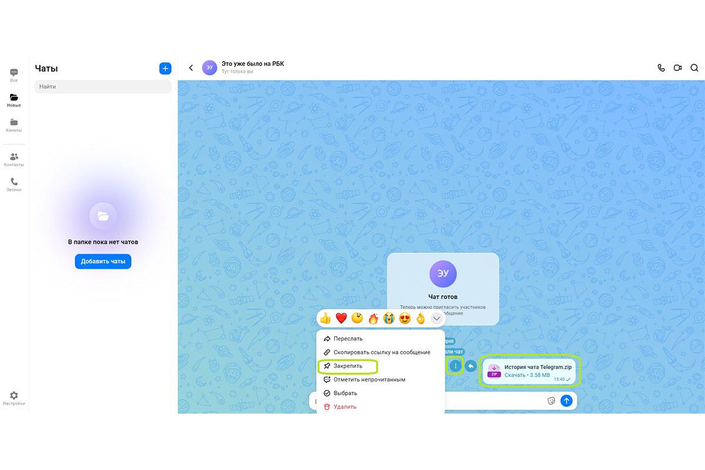React with the thumbs up emoji
705x470 pixels.
[x=325, y=318]
